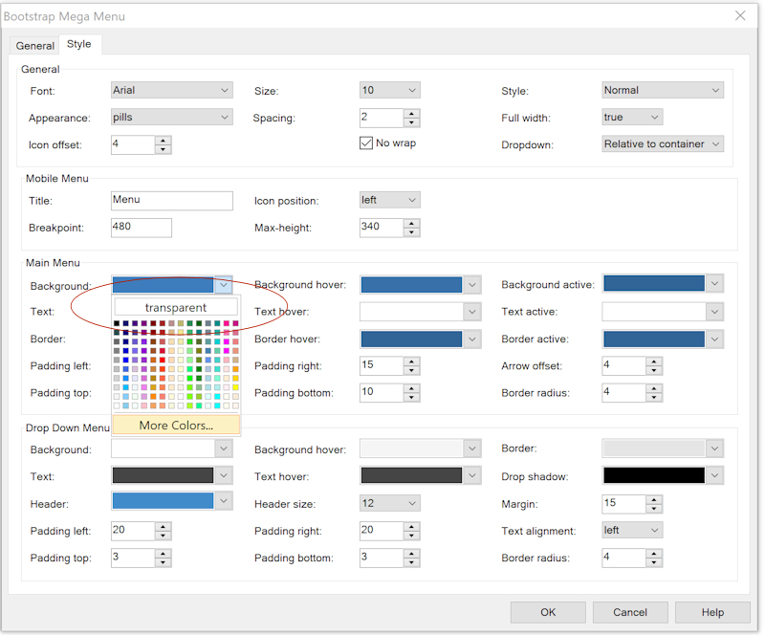
Task: Click the Spacing value field
Action: click(382, 118)
